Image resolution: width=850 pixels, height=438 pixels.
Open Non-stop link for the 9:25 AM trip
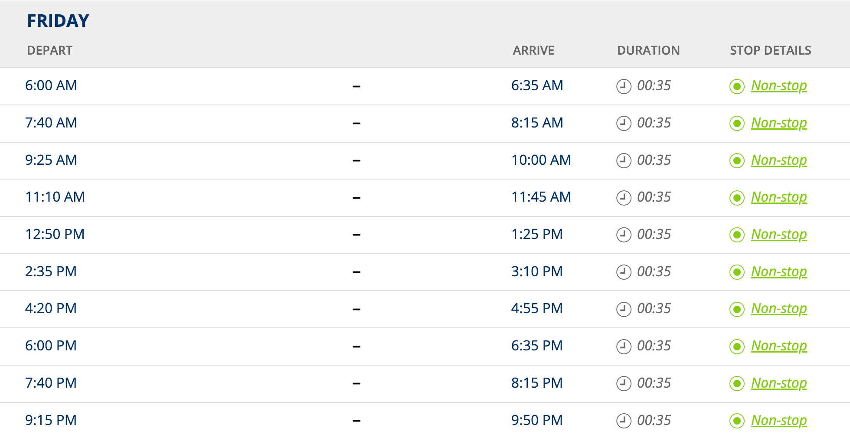(779, 160)
